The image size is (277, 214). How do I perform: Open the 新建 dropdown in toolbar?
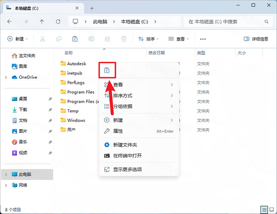click(x=18, y=39)
